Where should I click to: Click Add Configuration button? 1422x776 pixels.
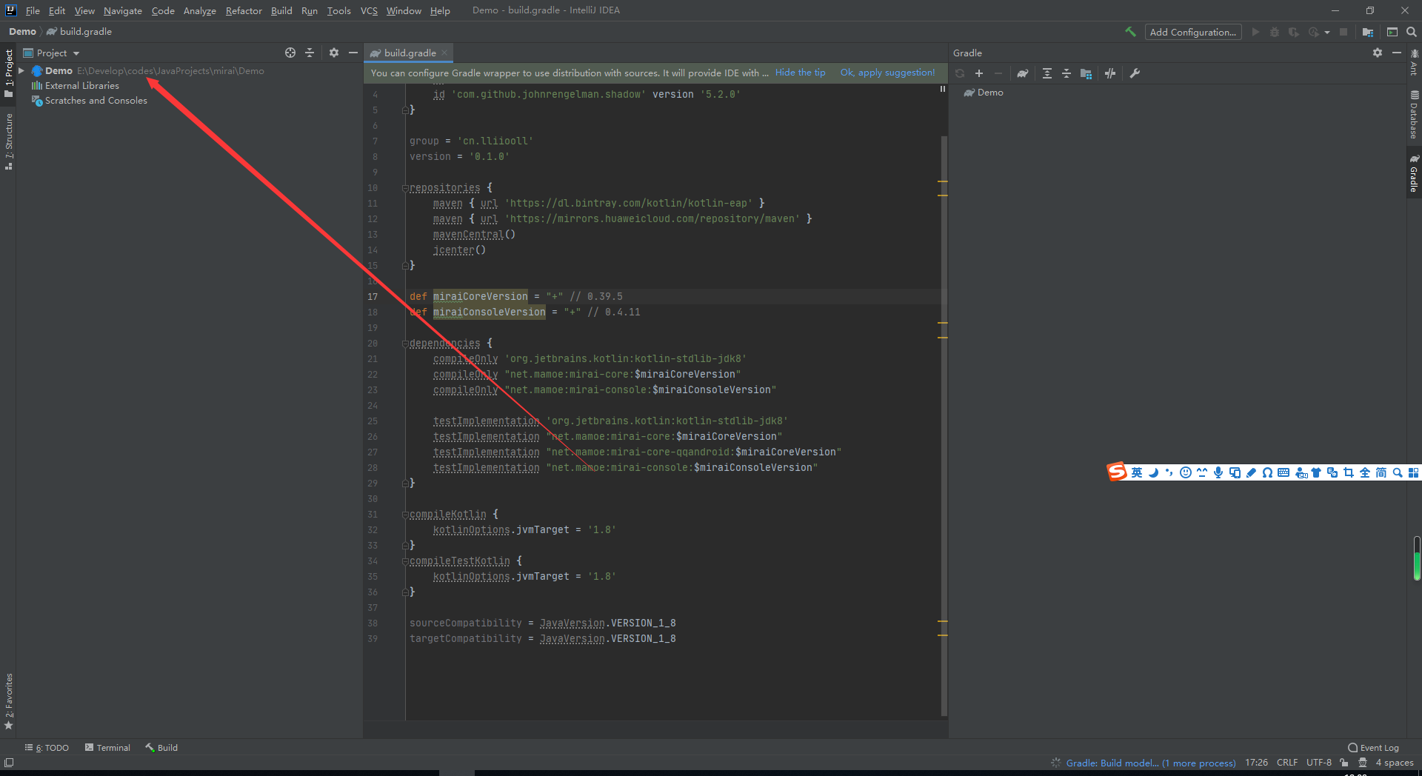click(1192, 32)
